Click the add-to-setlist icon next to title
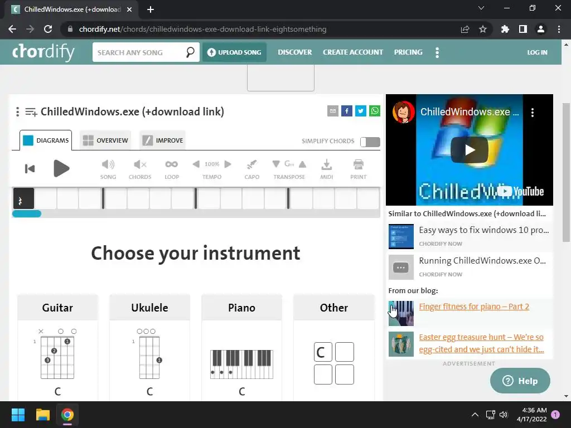Viewport: 571px width, 428px height. (31, 111)
